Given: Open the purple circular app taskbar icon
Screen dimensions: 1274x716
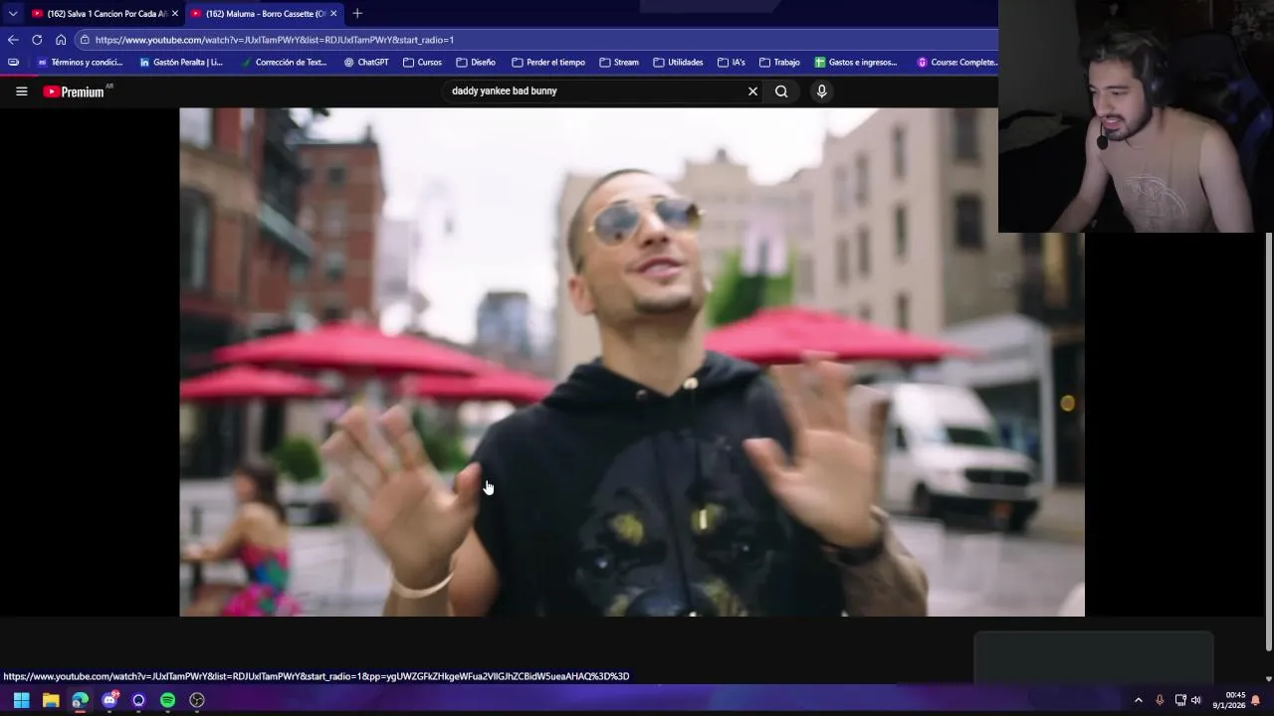Looking at the screenshot, I should point(138,700).
